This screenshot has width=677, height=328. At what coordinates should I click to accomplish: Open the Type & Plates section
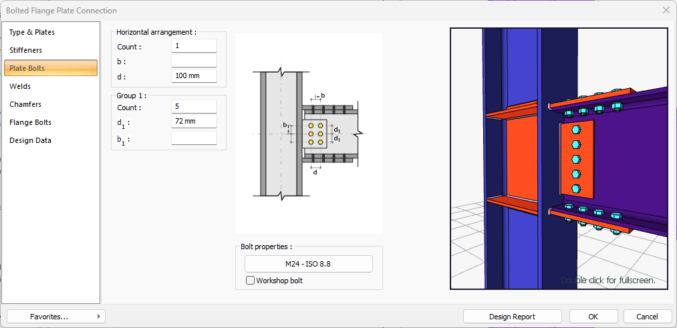click(51, 32)
